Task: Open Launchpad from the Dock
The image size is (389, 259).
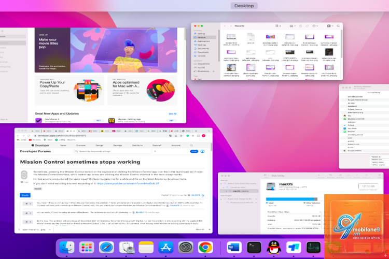Action: pyautogui.click(x=87, y=248)
